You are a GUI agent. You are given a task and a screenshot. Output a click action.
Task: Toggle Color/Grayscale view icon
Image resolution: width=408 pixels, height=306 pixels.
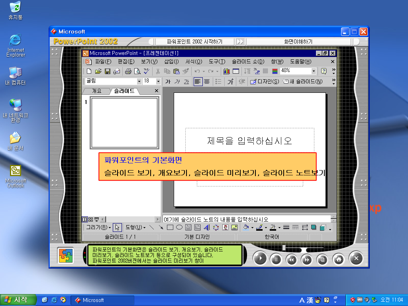(x=275, y=71)
